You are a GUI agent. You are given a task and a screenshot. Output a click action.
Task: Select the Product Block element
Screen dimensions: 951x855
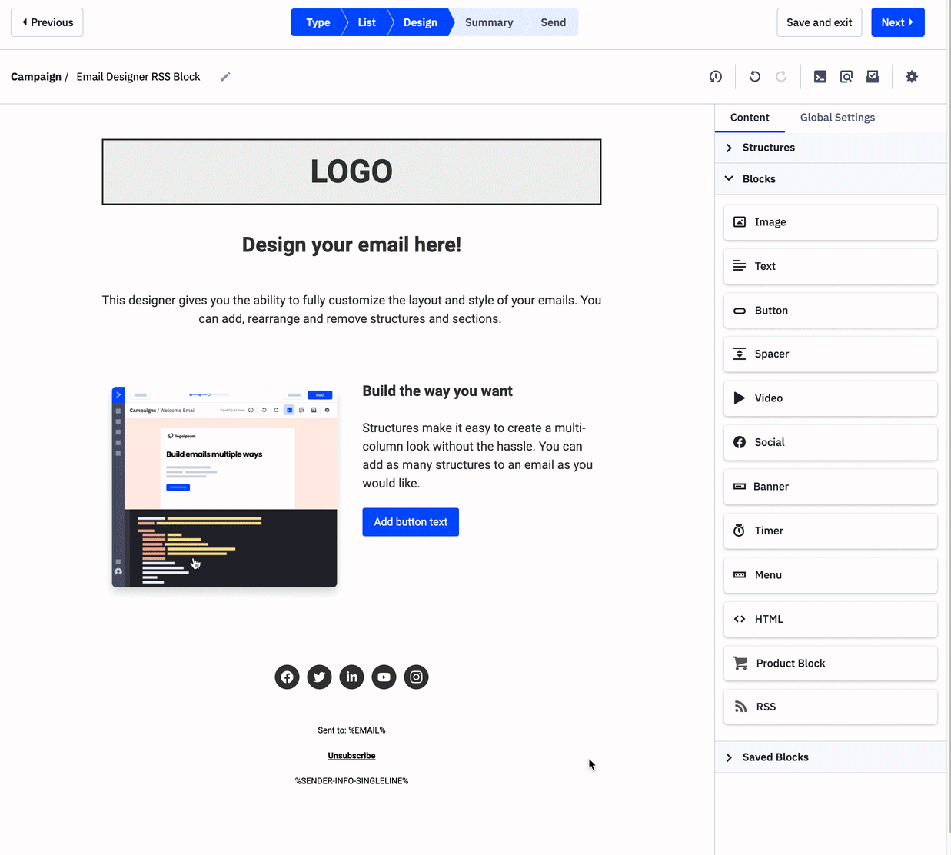pos(830,663)
